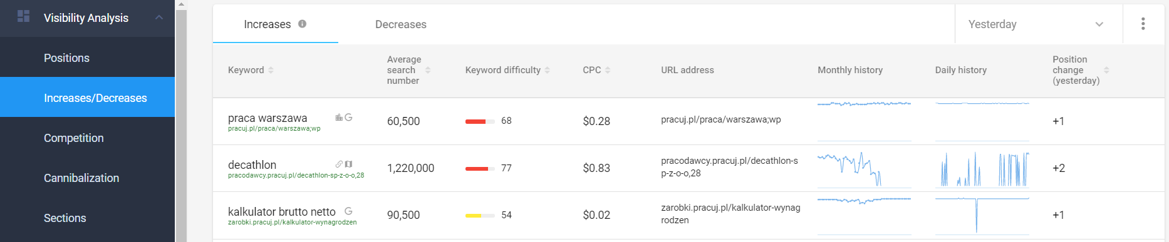Click the city building icon for praca warszawa
This screenshot has height=242, width=1169.
tap(339, 118)
